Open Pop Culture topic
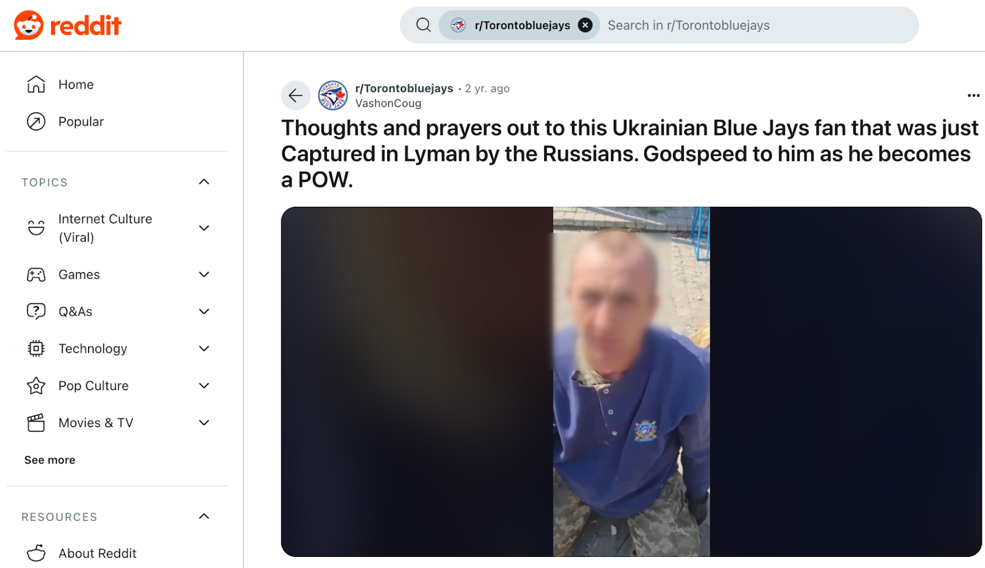The image size is (985, 568). (94, 386)
